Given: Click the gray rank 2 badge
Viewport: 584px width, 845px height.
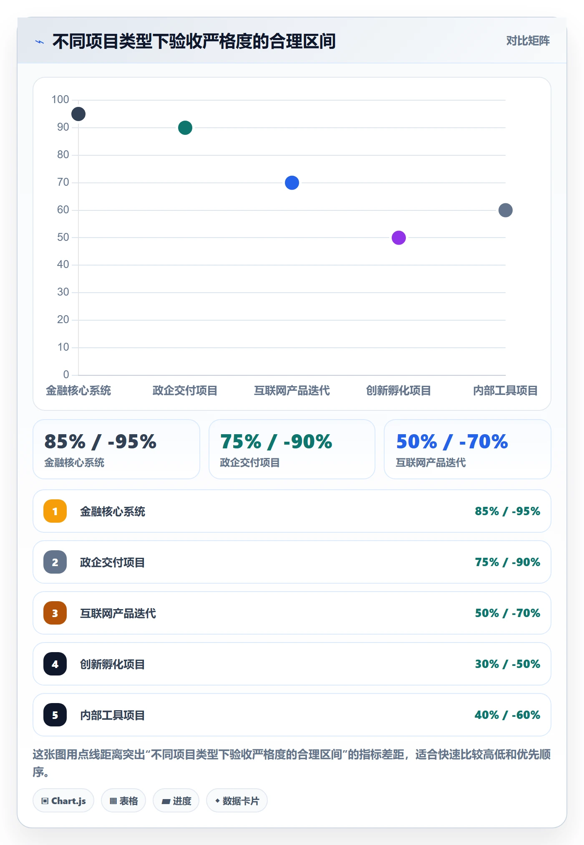Looking at the screenshot, I should 55,562.
